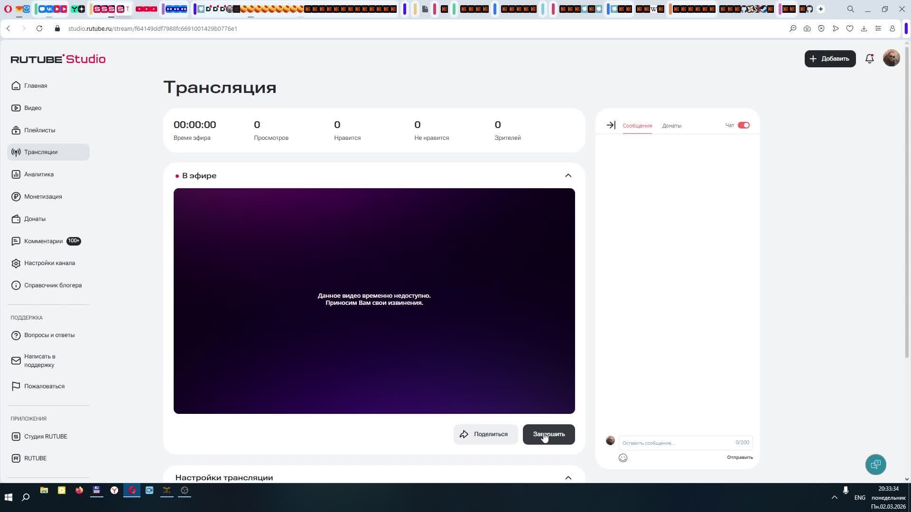Image resolution: width=911 pixels, height=512 pixels.
Task: Select the Сообщения chat tab
Action: [637, 126]
